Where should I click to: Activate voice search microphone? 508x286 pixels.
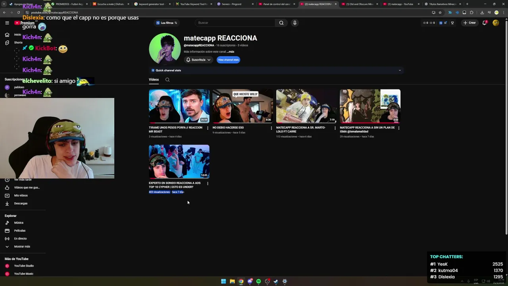click(294, 23)
